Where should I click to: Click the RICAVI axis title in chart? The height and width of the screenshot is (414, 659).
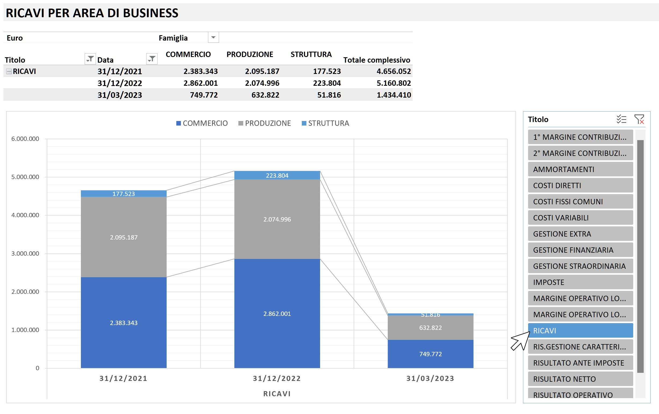tap(277, 394)
